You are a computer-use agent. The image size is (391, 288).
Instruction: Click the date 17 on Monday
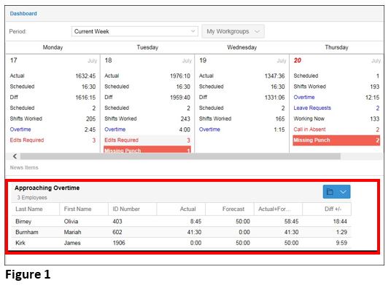[13, 60]
